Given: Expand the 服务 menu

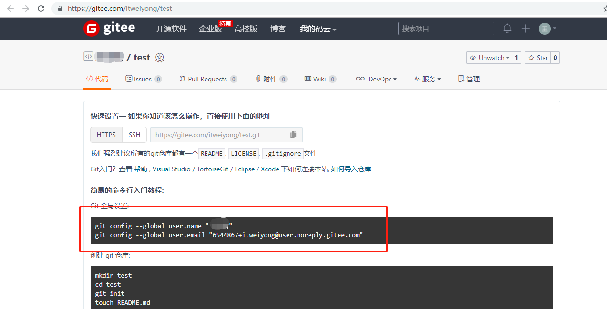Looking at the screenshot, I should pyautogui.click(x=427, y=79).
